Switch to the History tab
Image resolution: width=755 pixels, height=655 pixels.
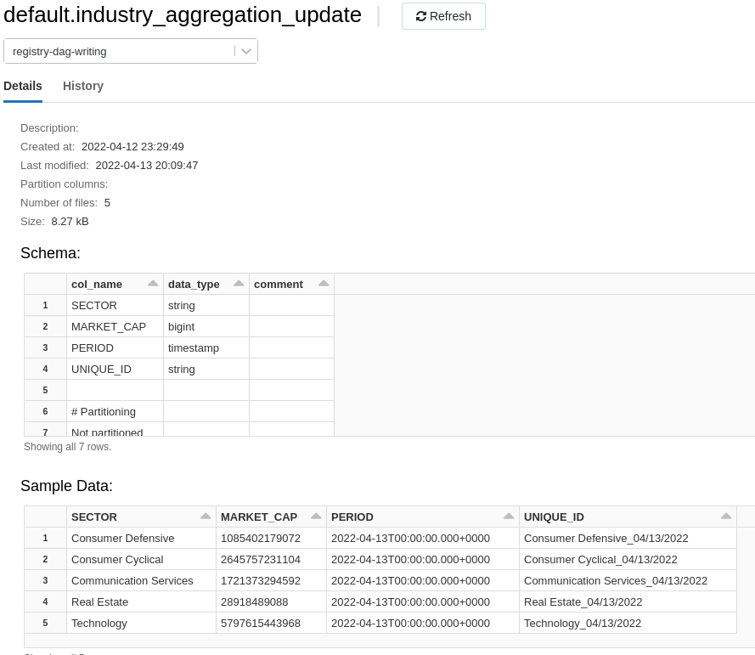pos(82,86)
